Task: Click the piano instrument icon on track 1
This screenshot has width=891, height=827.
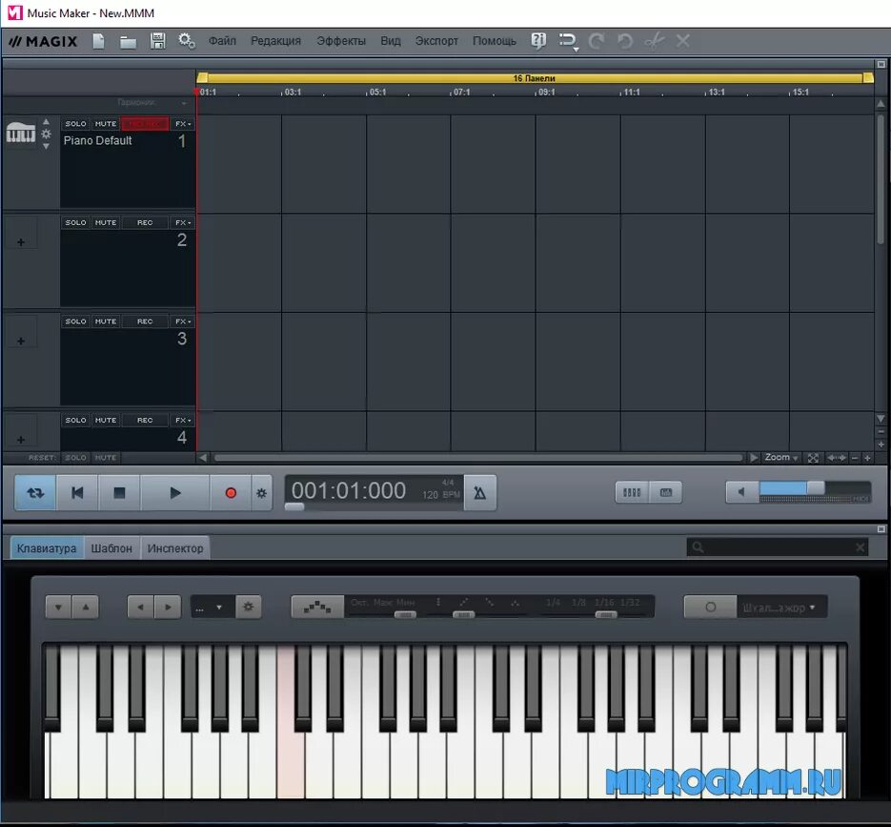Action: 21,134
